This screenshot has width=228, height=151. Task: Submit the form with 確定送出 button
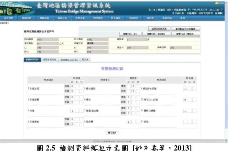112,133
